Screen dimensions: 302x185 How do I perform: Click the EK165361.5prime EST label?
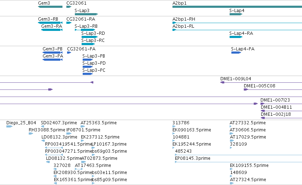(73, 180)
